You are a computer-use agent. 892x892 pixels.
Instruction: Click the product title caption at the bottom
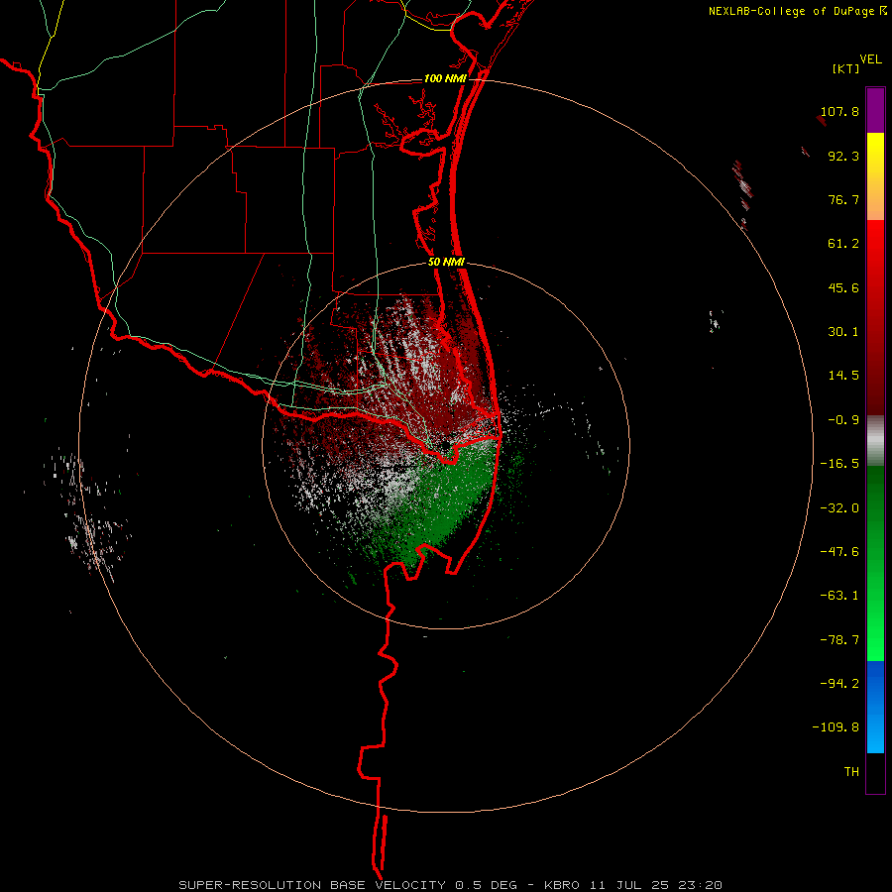point(451,885)
